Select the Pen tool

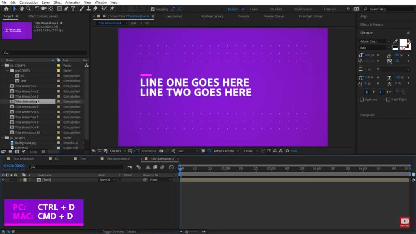66,9
